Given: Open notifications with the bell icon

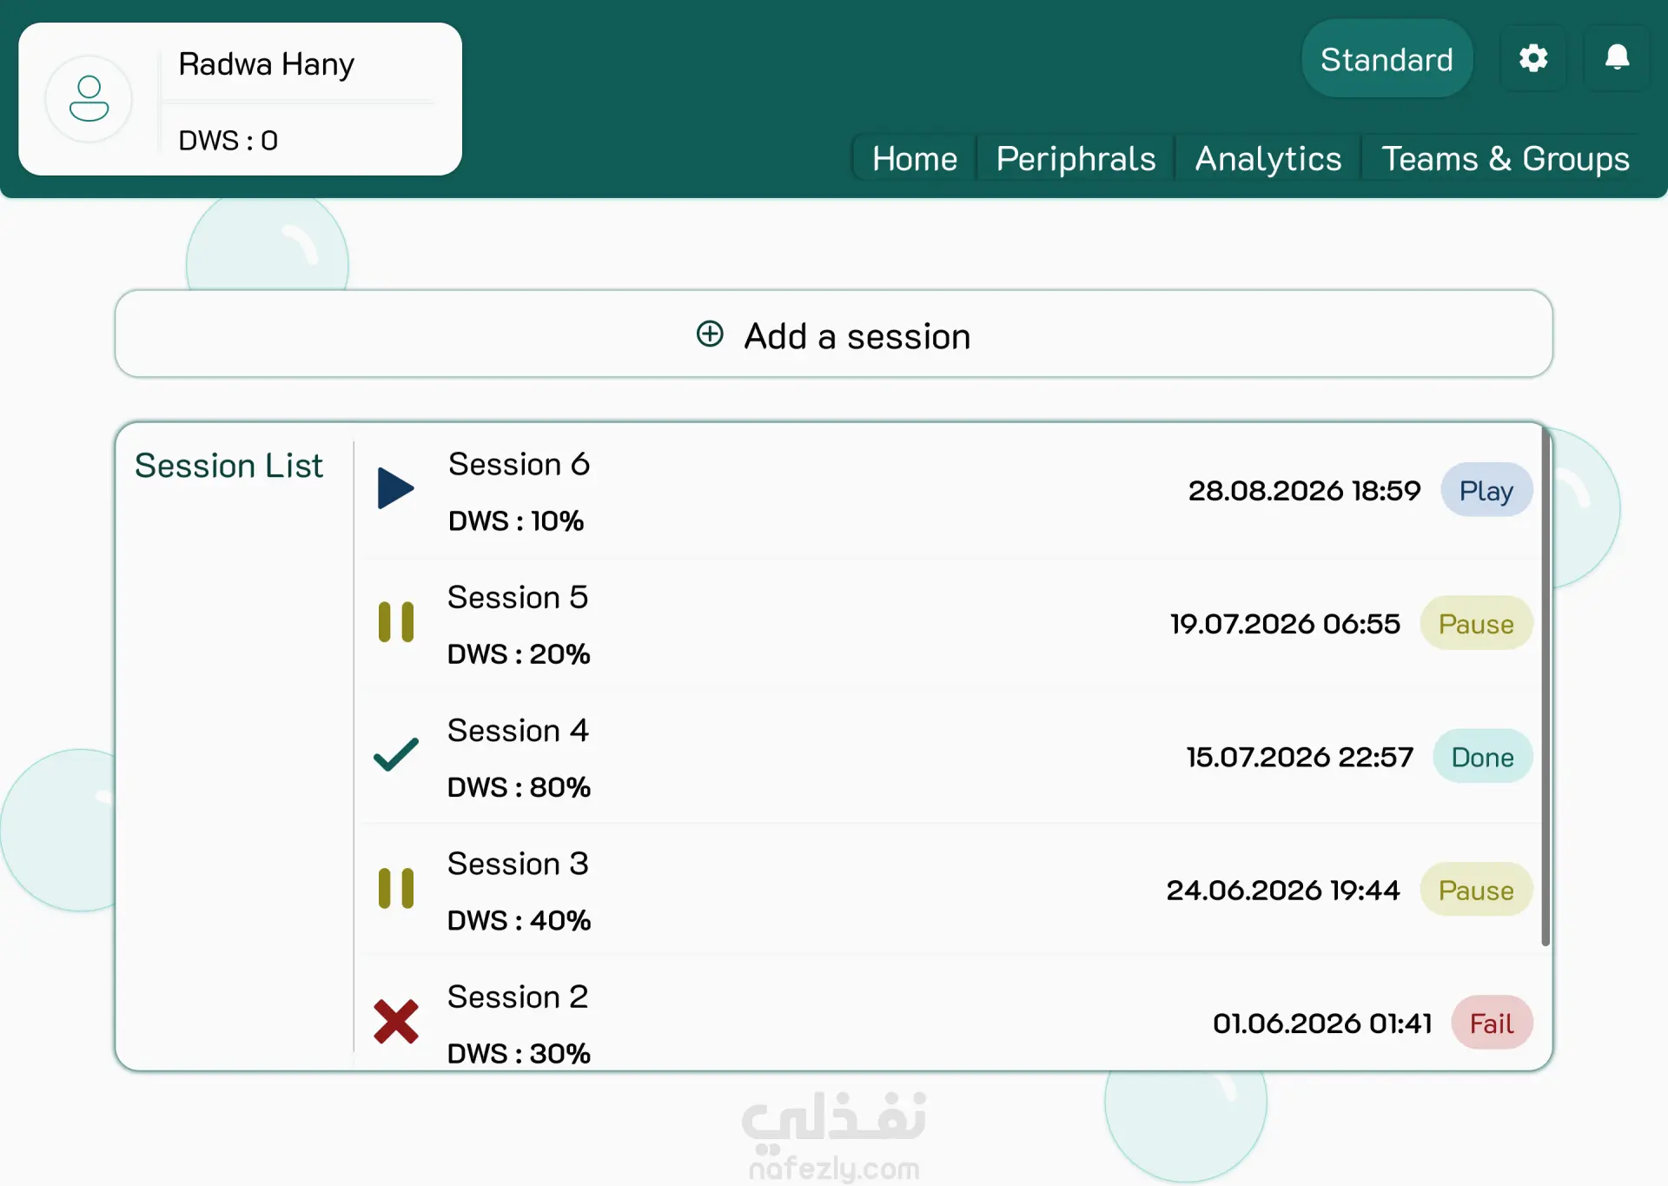Looking at the screenshot, I should tap(1617, 58).
